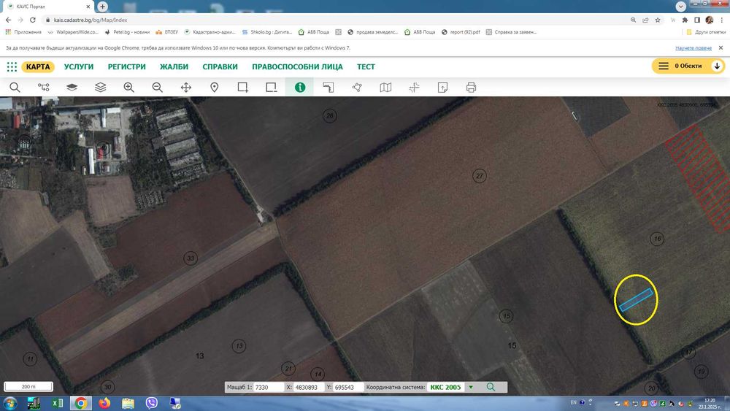Select the location pin marker tool
The height and width of the screenshot is (411, 730).
click(x=214, y=88)
